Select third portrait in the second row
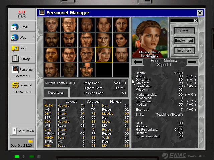This screenshot has height=160, width=214. click(x=87, y=40)
